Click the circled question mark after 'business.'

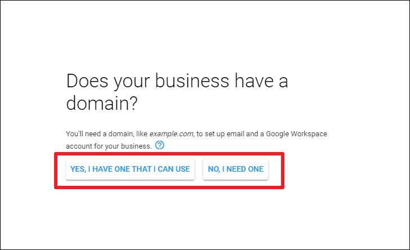point(159,145)
